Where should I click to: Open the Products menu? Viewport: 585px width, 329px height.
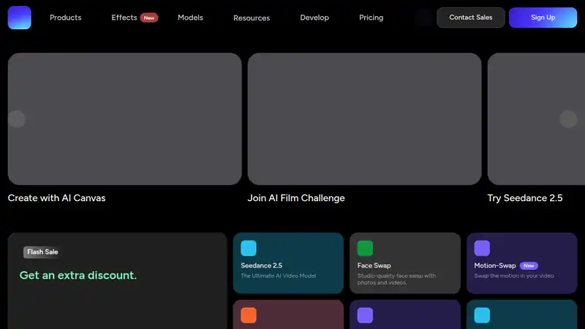coord(66,18)
